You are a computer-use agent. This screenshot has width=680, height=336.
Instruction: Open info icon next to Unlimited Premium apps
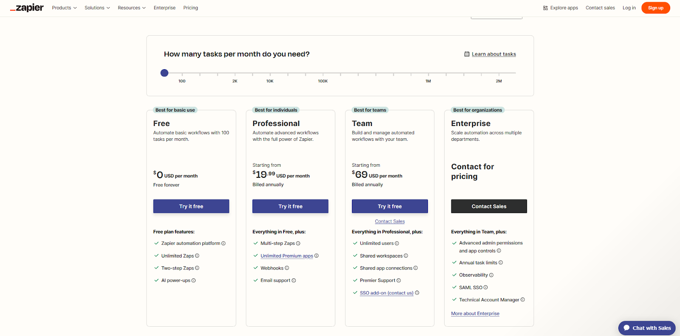[x=317, y=256]
